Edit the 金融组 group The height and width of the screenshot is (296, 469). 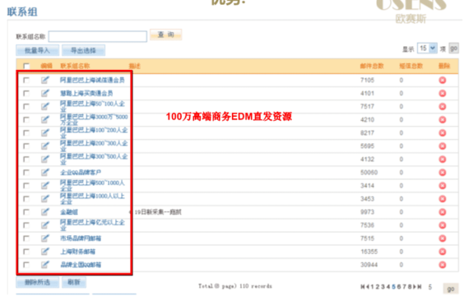click(45, 212)
